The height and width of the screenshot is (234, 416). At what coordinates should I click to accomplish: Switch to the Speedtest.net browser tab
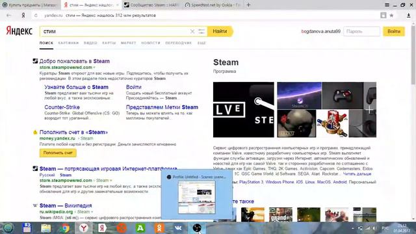(x=213, y=5)
